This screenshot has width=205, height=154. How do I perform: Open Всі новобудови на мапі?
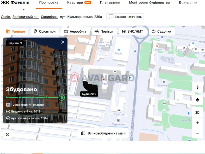pyautogui.click(x=103, y=133)
